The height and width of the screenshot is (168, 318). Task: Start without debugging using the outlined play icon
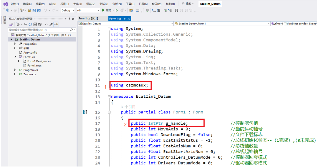click(117, 10)
